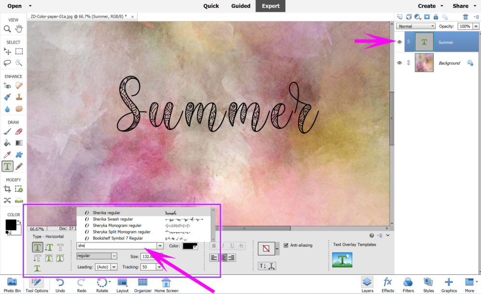Select the Sponge tool
Image resolution: width=481 pixels, height=294 pixels.
click(19, 109)
